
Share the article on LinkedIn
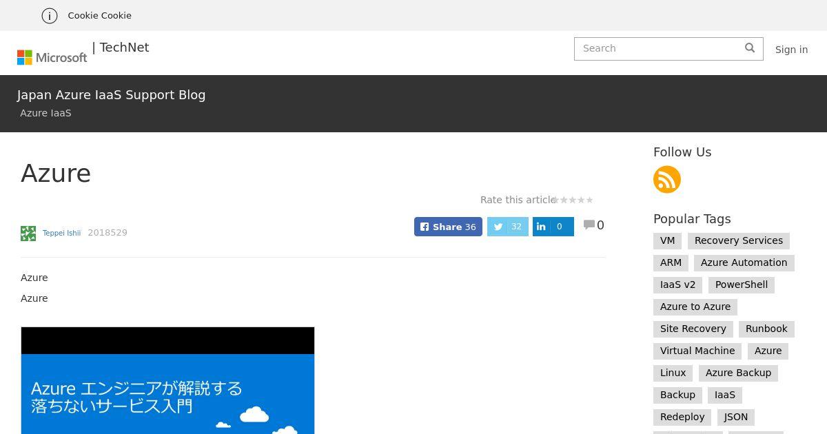(x=553, y=227)
